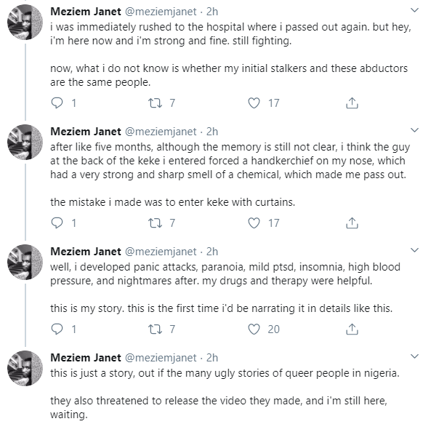Viewport: 423px width, 424px height.
Task: Open Meziem Janet name on the last tweet
Action: coord(86,358)
